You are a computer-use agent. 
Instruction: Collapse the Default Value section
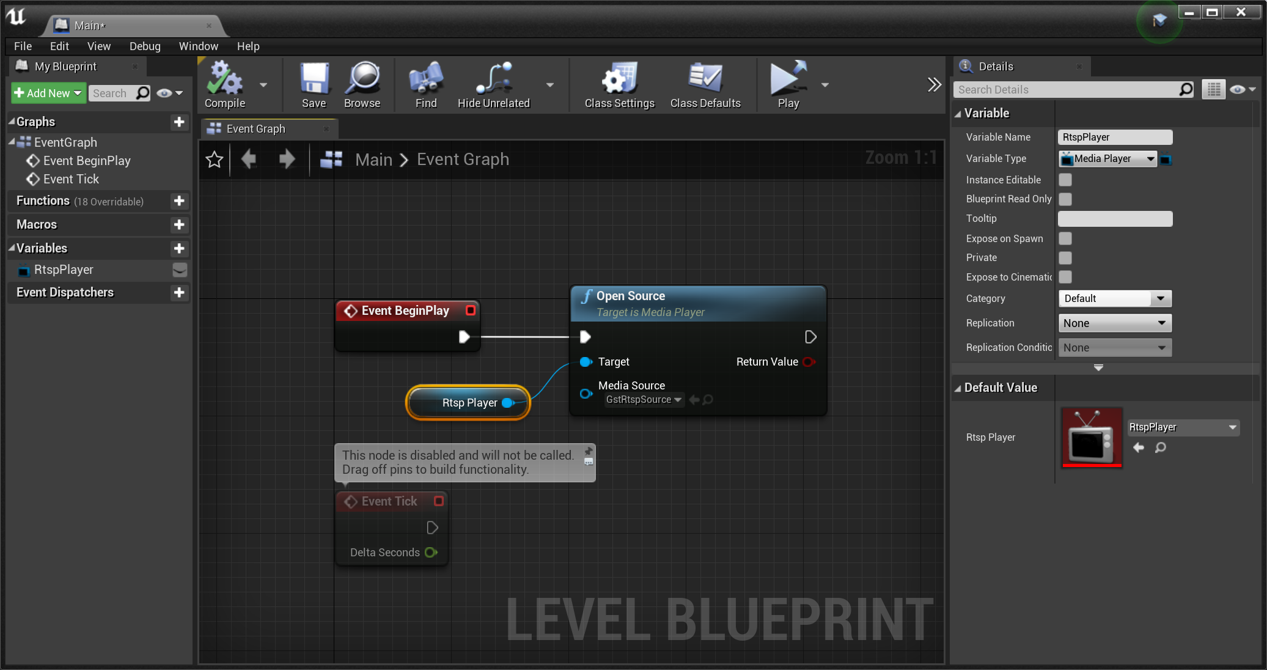(958, 388)
